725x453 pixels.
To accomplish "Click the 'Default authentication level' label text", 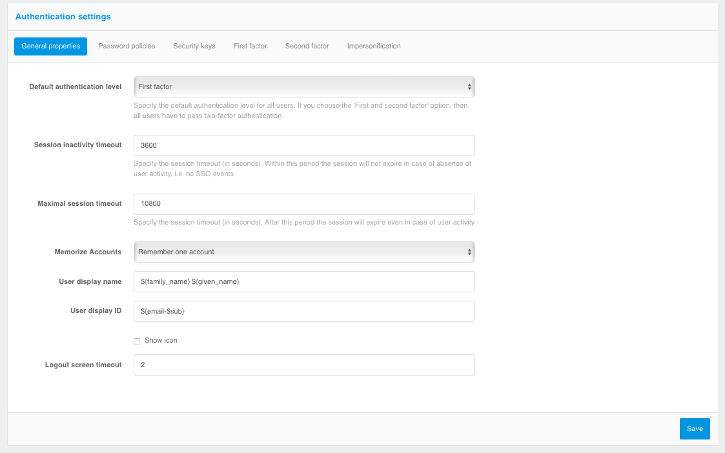I will point(76,86).
